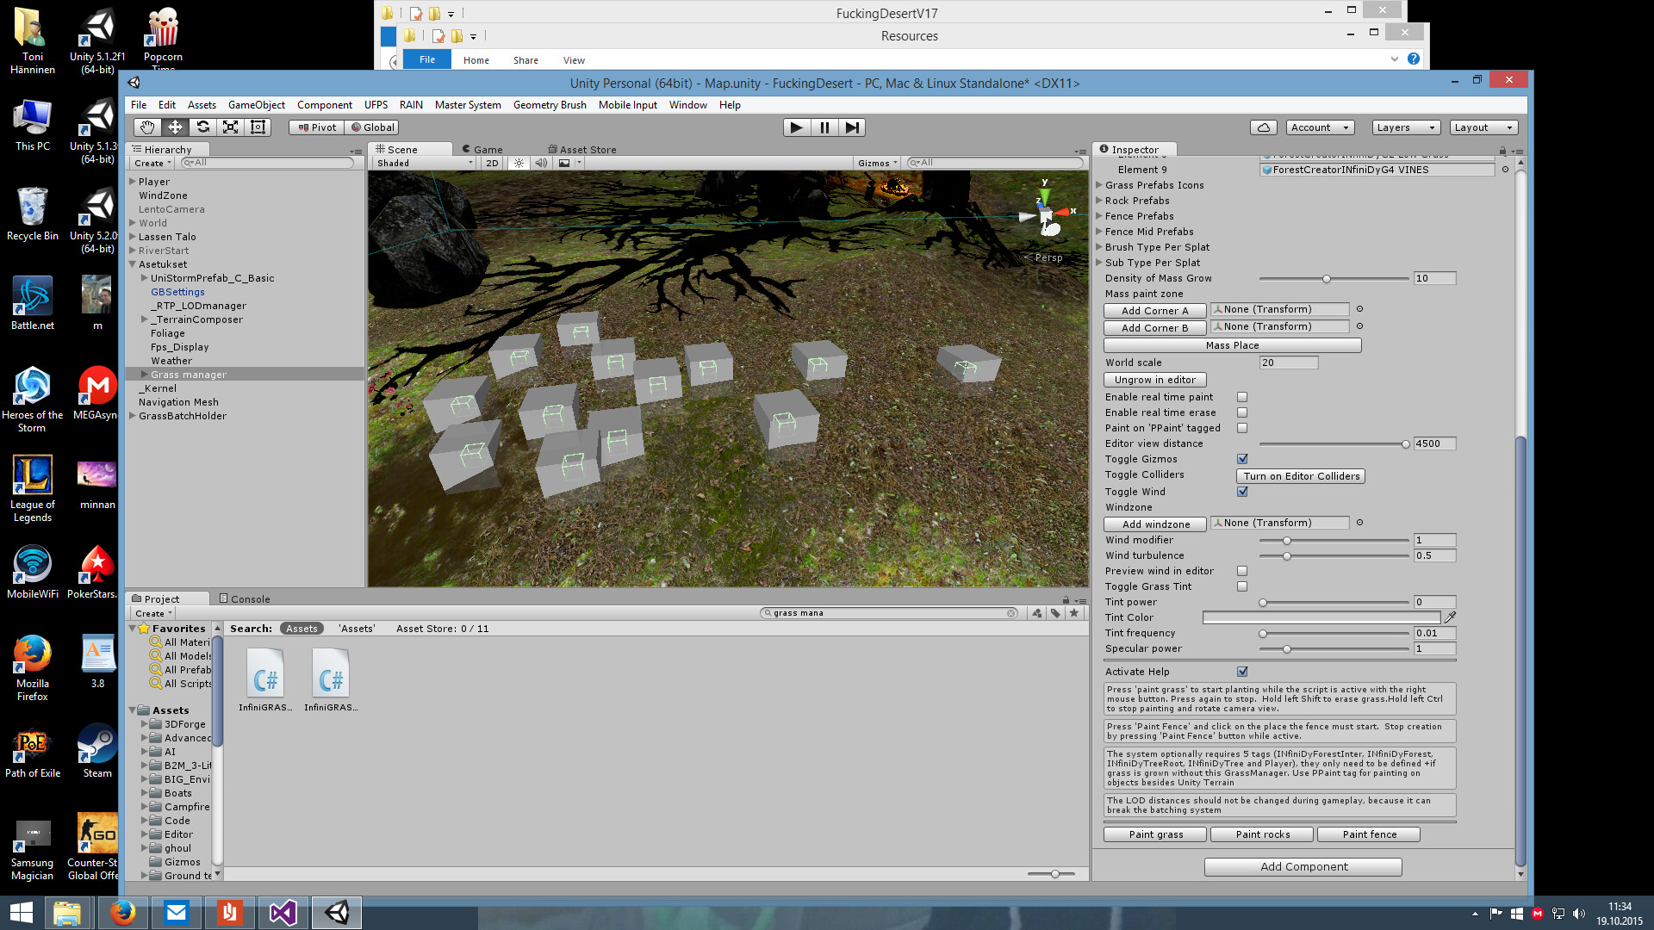
Task: Open the Layers dropdown
Action: pyautogui.click(x=1405, y=127)
